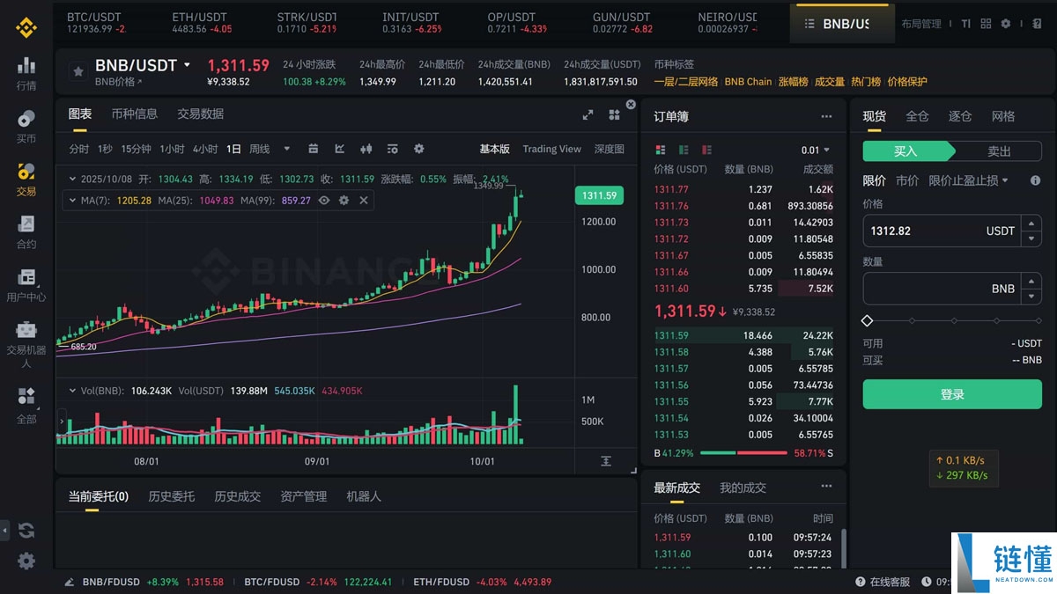Expand more chart time intervals dropdown
The image size is (1057, 594).
(288, 149)
